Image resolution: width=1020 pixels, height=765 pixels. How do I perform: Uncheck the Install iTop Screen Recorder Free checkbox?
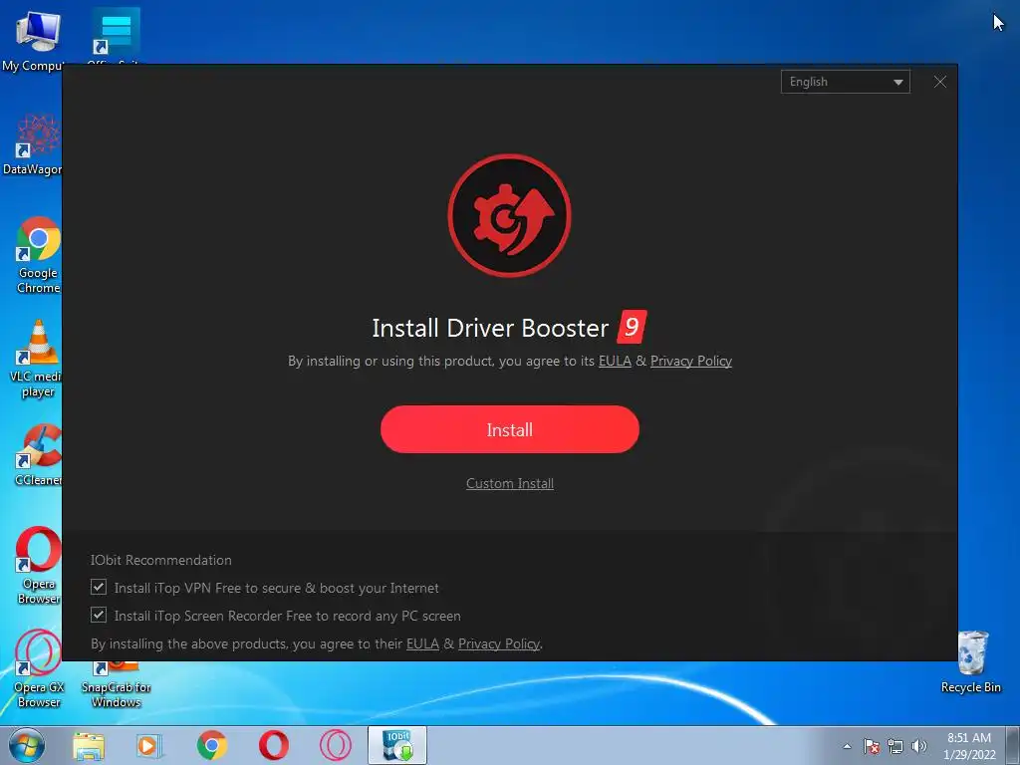(x=99, y=615)
